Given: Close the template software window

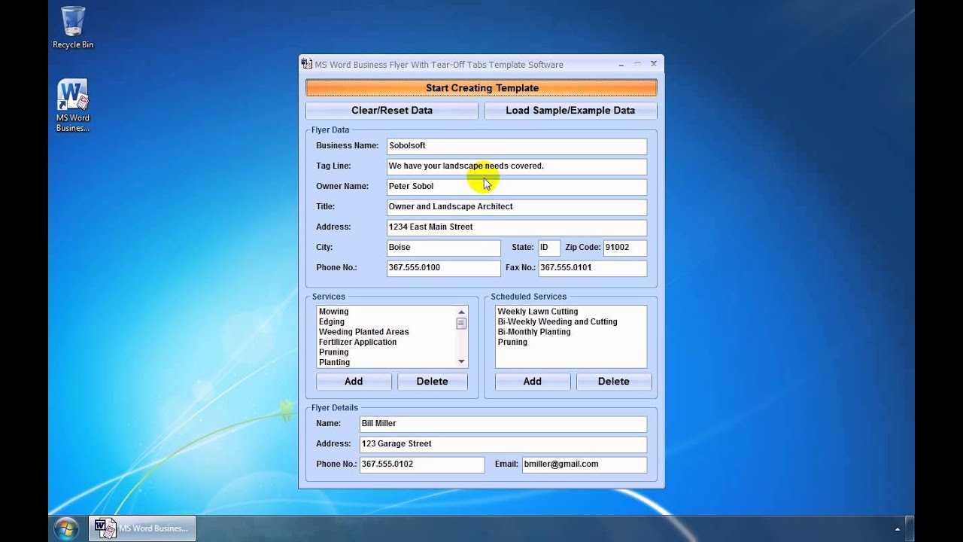Looking at the screenshot, I should pos(654,64).
